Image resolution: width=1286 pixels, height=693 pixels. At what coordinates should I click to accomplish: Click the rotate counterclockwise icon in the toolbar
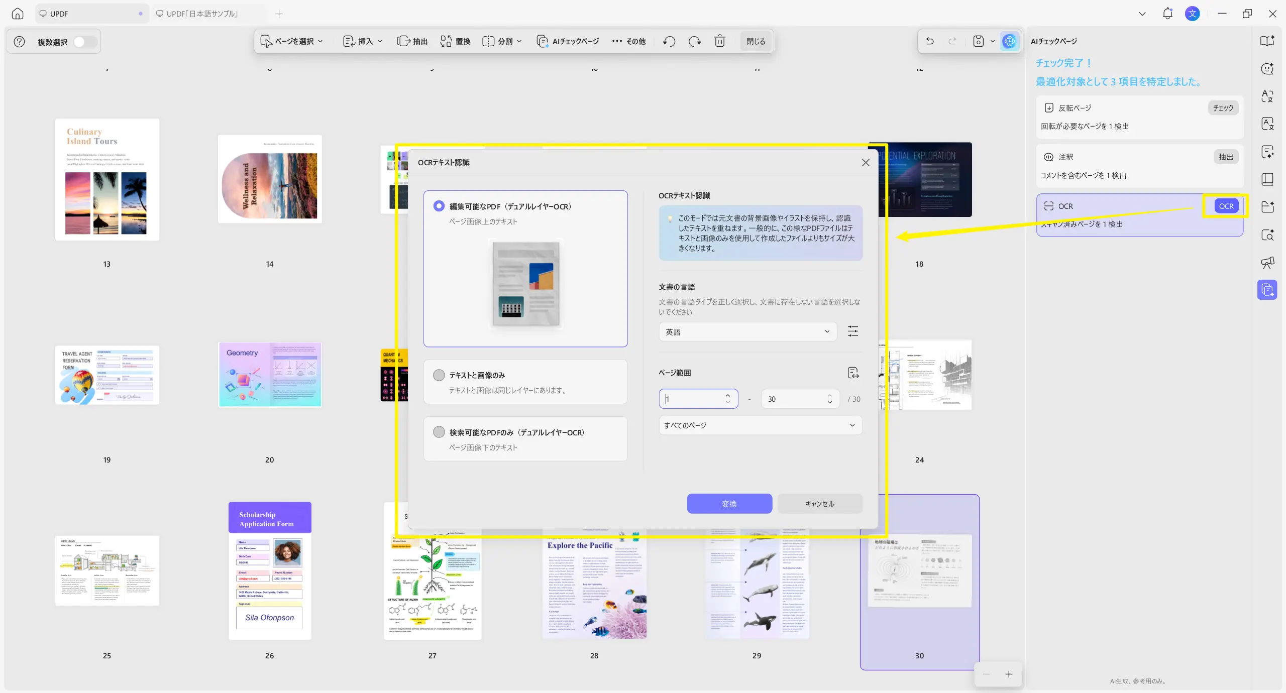(669, 41)
